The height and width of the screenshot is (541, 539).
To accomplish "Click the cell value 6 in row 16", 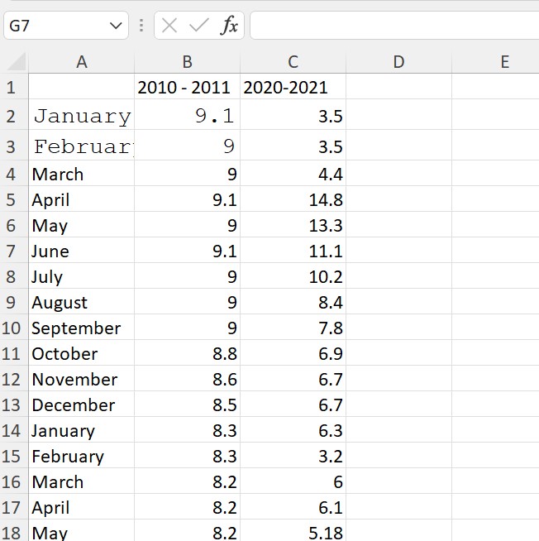I will click(x=293, y=481).
